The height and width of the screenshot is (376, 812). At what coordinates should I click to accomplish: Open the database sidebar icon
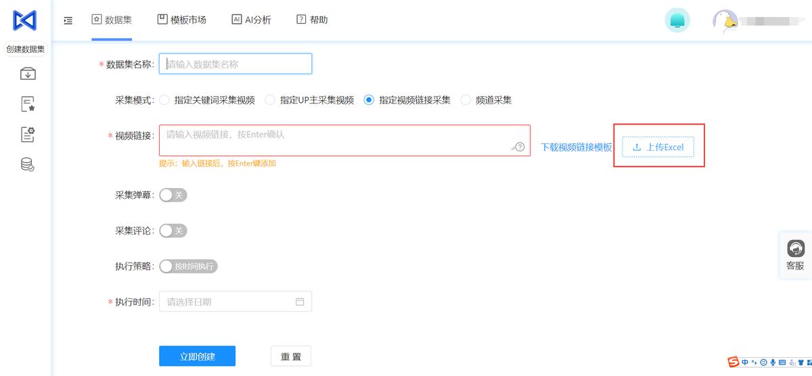28,164
